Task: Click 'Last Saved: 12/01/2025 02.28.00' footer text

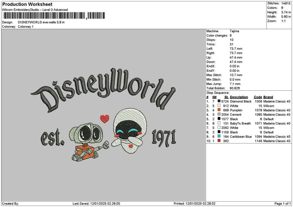Action: click(96, 204)
